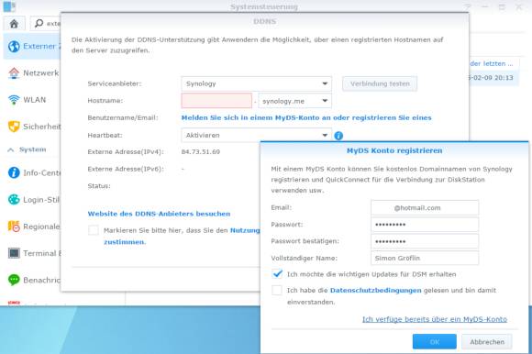Open the Login-Stil palette icon
This screenshot has height=354, width=532.
pos(14,199)
